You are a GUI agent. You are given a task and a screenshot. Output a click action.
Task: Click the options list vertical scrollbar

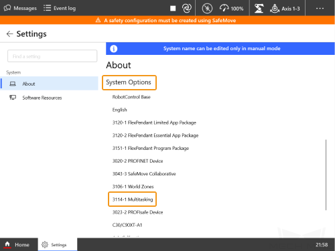point(326,175)
